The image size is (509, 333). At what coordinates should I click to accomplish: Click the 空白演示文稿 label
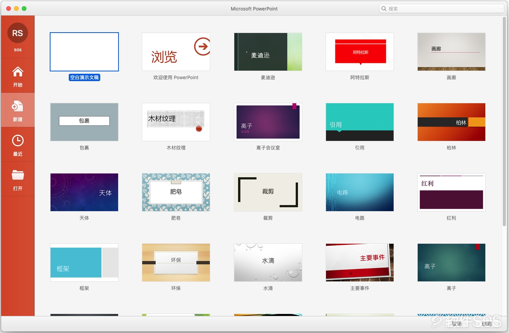[x=84, y=78]
